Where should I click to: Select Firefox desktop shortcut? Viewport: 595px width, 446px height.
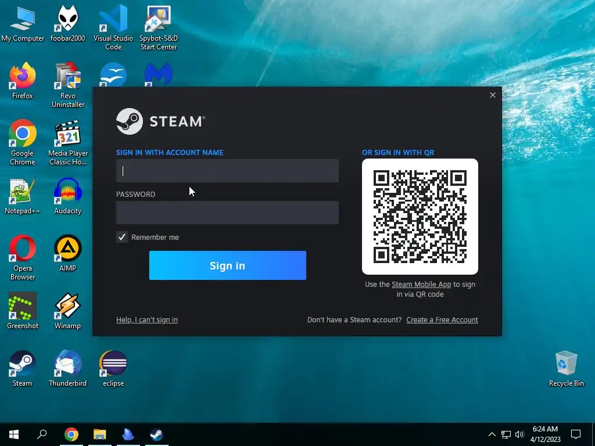pyautogui.click(x=23, y=81)
